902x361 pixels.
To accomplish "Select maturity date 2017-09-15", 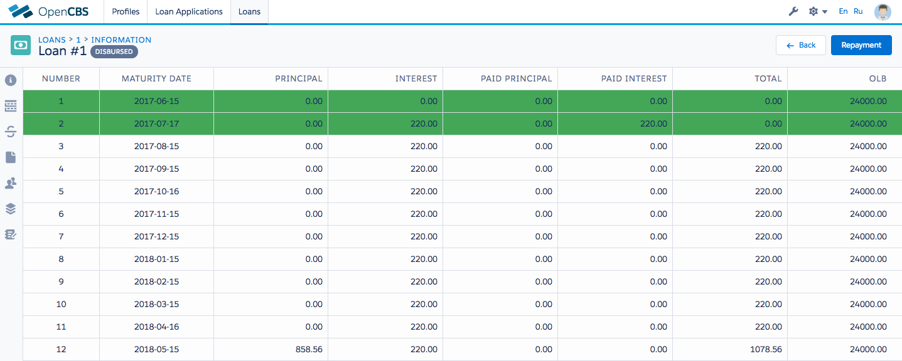I will click(x=156, y=169).
